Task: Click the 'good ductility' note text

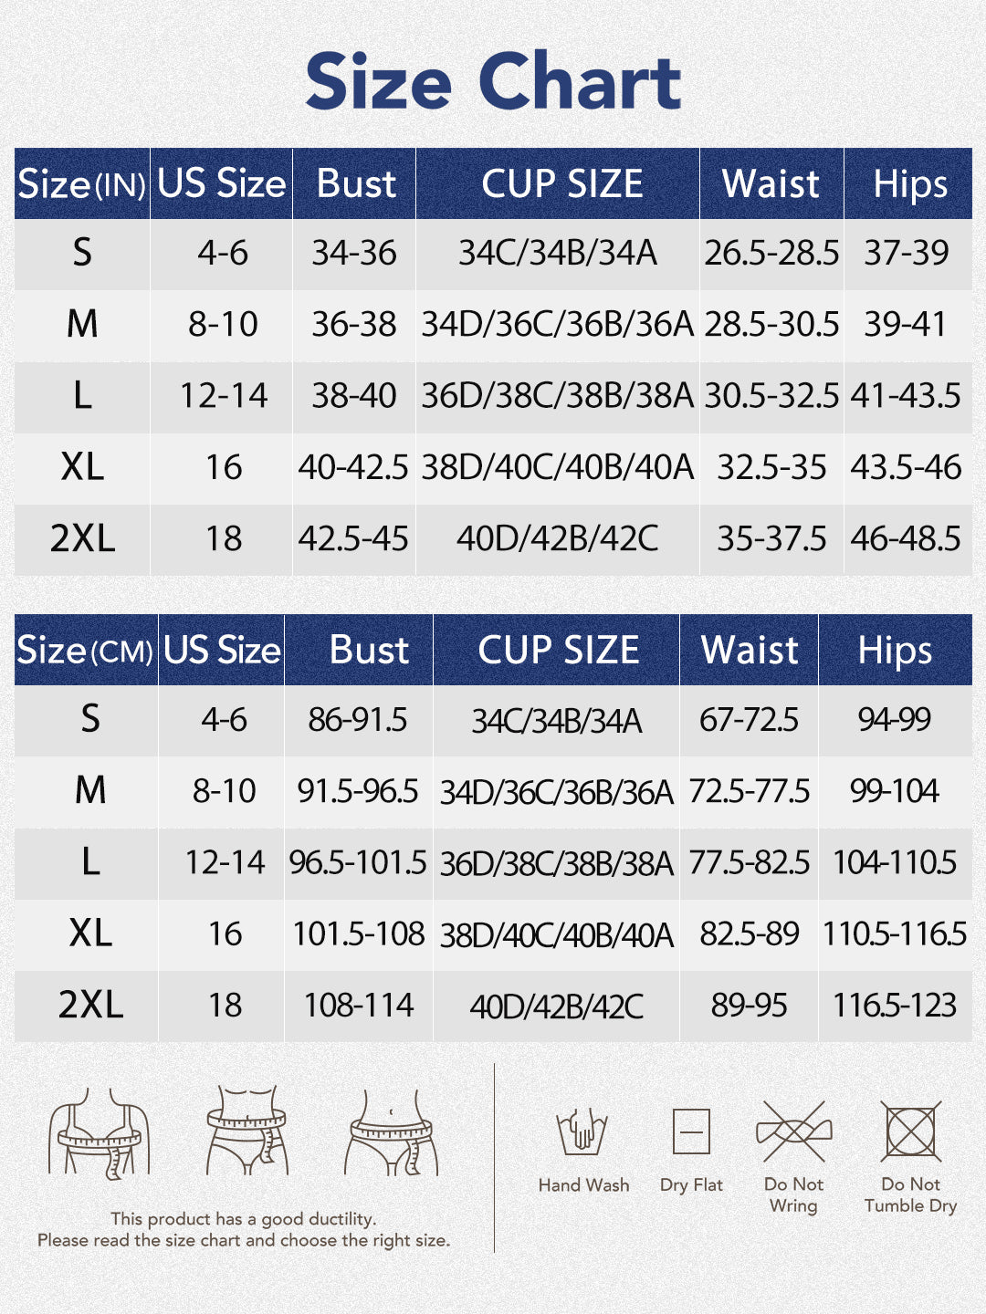Action: pos(244,1219)
